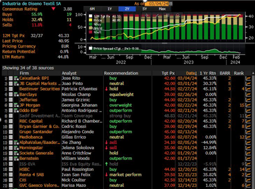The height and width of the screenshot is (189, 255).
Task: Open chart icon for CaixaBank BPI row
Action: 248,78
